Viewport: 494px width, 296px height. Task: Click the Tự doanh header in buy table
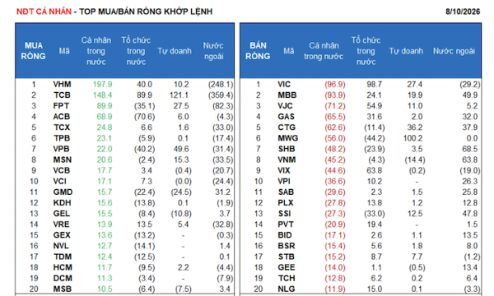pyautogui.click(x=175, y=51)
